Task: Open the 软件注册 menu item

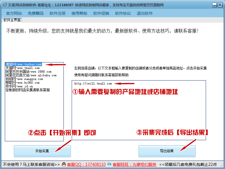Action: (58, 14)
